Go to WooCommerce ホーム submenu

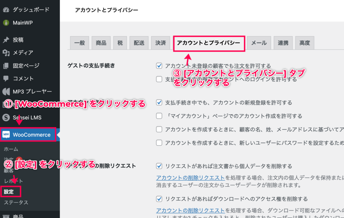click(x=11, y=149)
